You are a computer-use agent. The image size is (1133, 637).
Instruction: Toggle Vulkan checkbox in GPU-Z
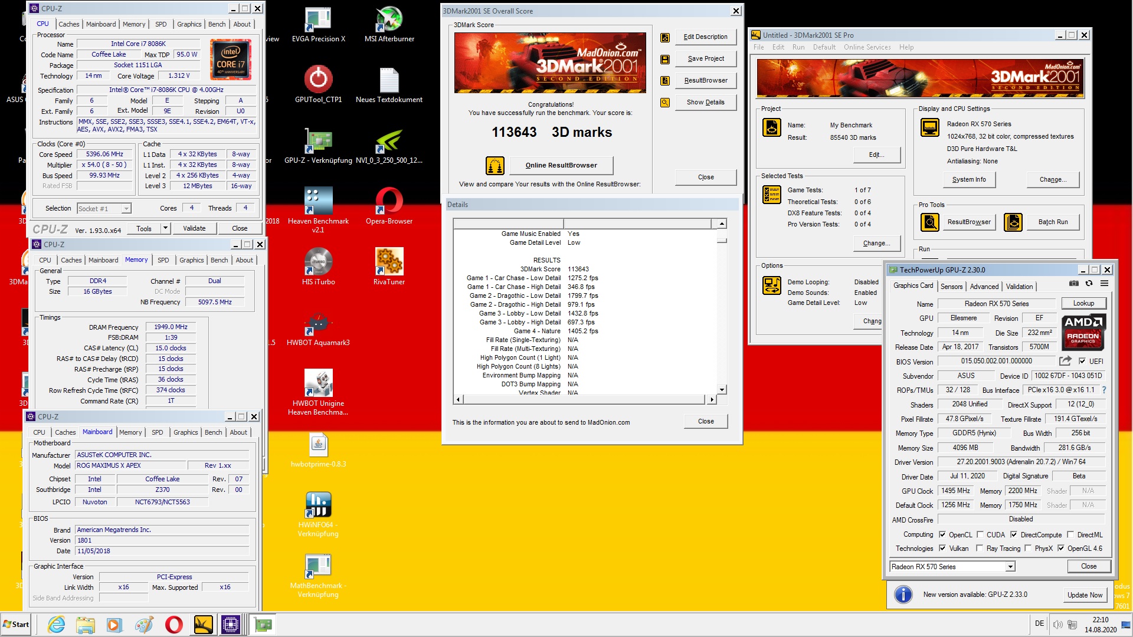(x=942, y=549)
